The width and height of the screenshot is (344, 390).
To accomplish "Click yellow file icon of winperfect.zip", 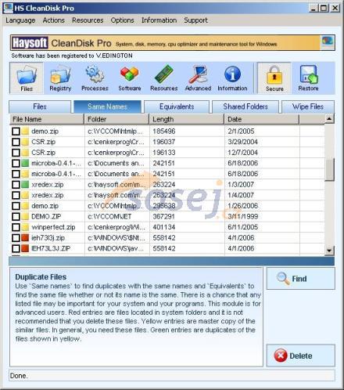I will click(25, 227).
